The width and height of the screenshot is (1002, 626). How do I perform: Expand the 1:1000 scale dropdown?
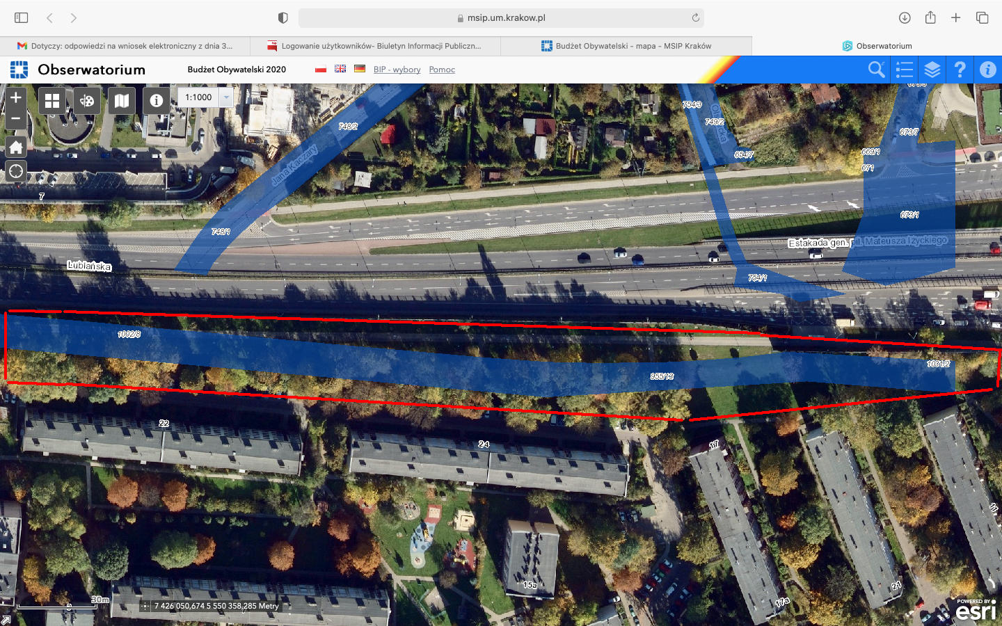point(225,97)
